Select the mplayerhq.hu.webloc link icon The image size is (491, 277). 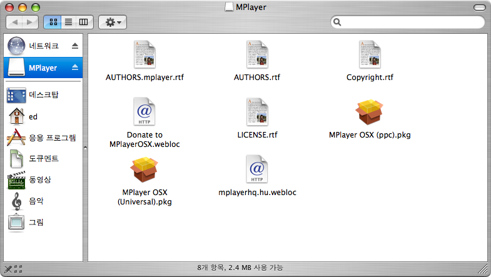[x=257, y=169]
